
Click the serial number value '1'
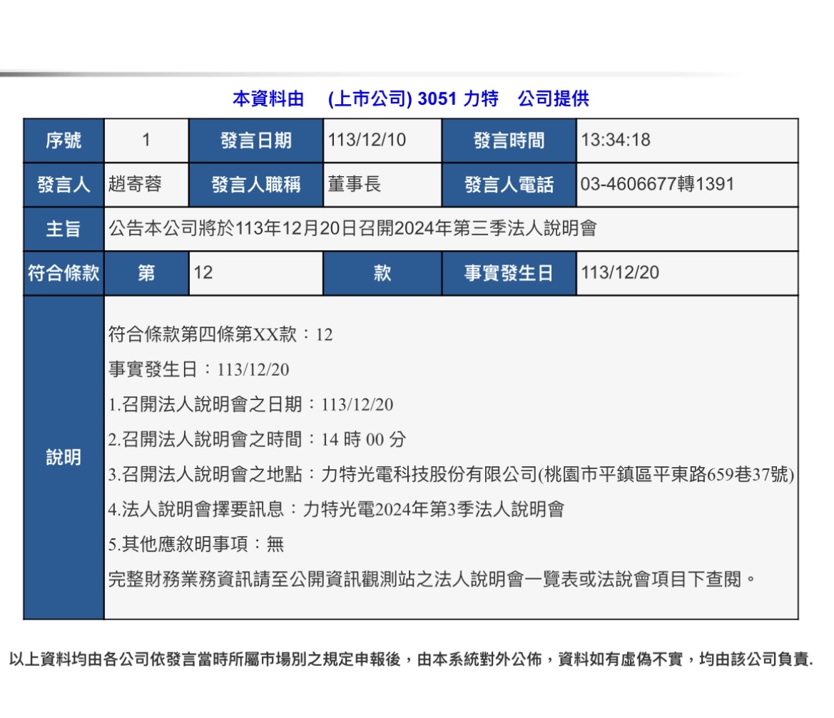click(146, 140)
